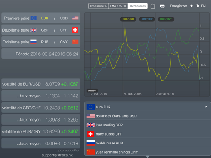Viewport: 211px width, 158px height.
Task: Open support@strelka.hk email link
Action: 57,155
